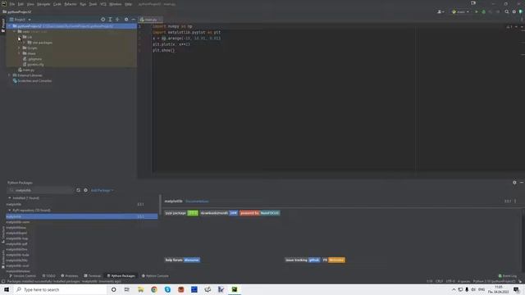Open the more options beside matplotlib version
The height and width of the screenshot is (295, 525).
[x=515, y=201]
